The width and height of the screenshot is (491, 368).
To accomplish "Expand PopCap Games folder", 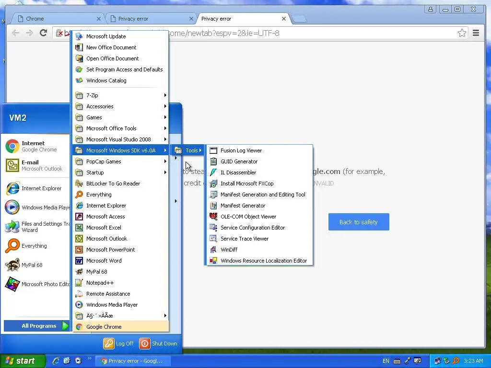I will click(x=120, y=161).
